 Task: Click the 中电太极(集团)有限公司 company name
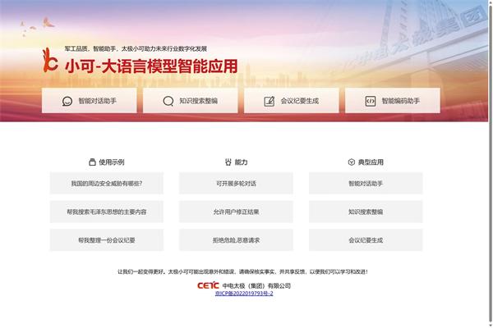[256, 285]
